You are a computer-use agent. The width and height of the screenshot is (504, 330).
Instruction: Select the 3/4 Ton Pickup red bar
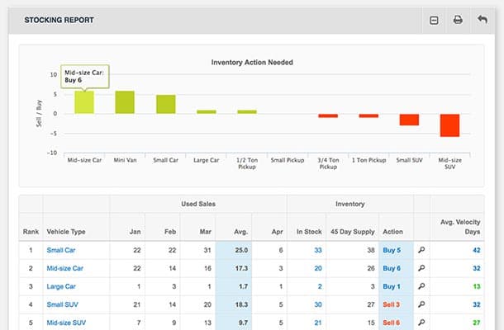coord(328,115)
